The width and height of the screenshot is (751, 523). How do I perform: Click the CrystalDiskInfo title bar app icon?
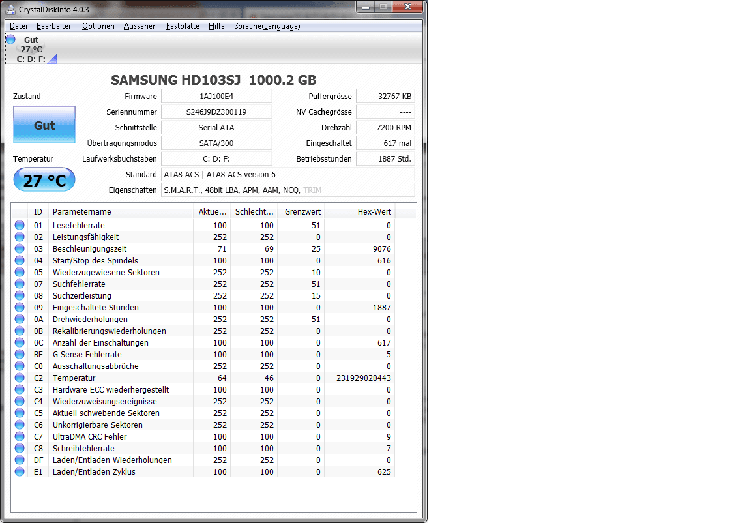tap(10, 9)
